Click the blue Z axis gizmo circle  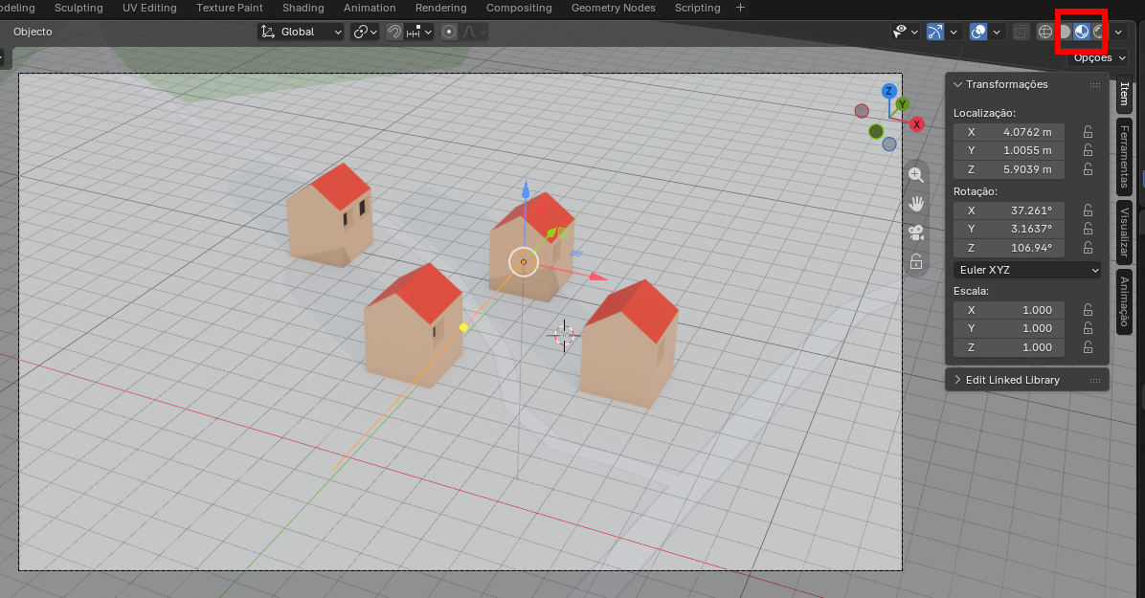888,91
